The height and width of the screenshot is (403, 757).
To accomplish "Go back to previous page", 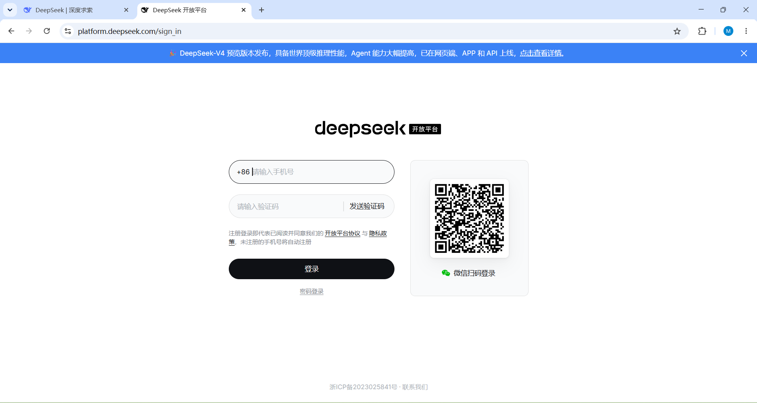I will coord(11,31).
